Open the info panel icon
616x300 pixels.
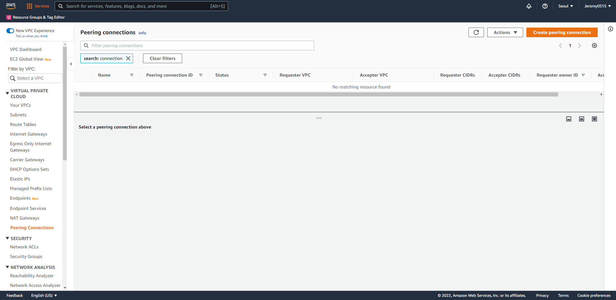(x=611, y=29)
